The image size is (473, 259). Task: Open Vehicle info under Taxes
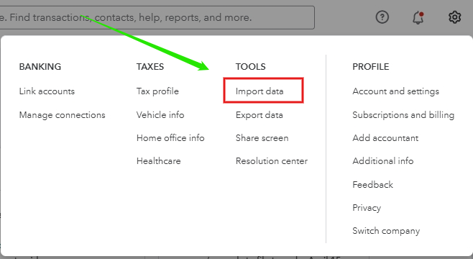tap(160, 115)
